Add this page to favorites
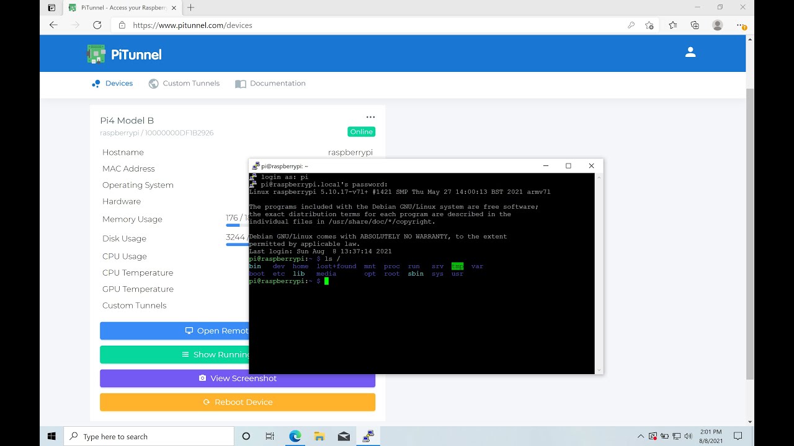Viewport: 794px width, 446px height. tap(649, 25)
